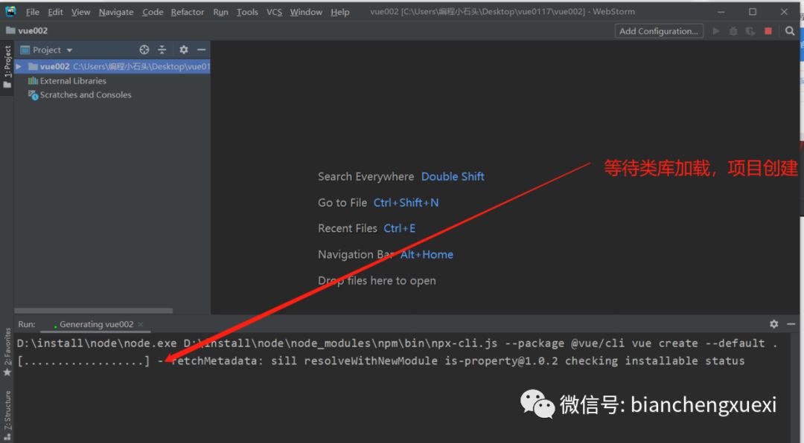
Task: Select Scratches and Consoles in tree
Action: point(80,94)
